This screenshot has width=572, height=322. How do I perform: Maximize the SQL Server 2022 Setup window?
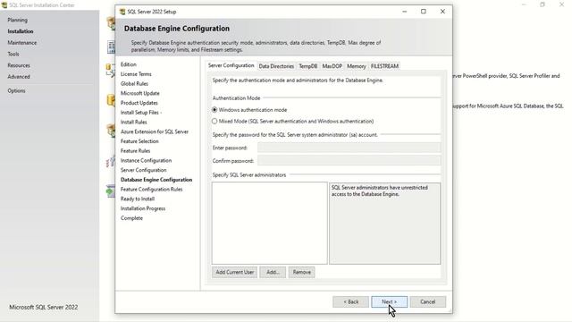point(424,12)
